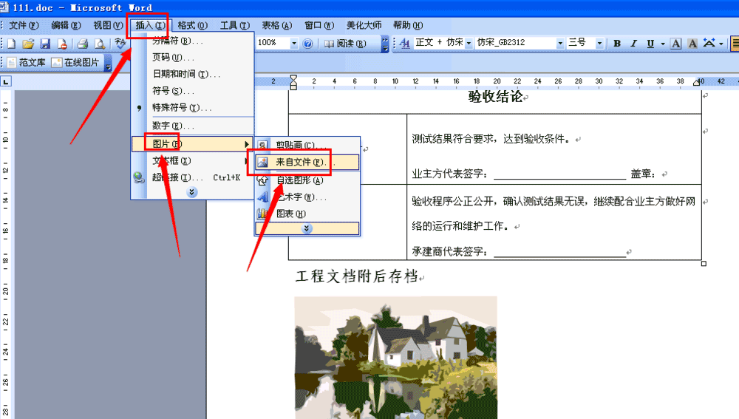Click the New blank document icon
The width and height of the screenshot is (739, 419).
[x=12, y=44]
